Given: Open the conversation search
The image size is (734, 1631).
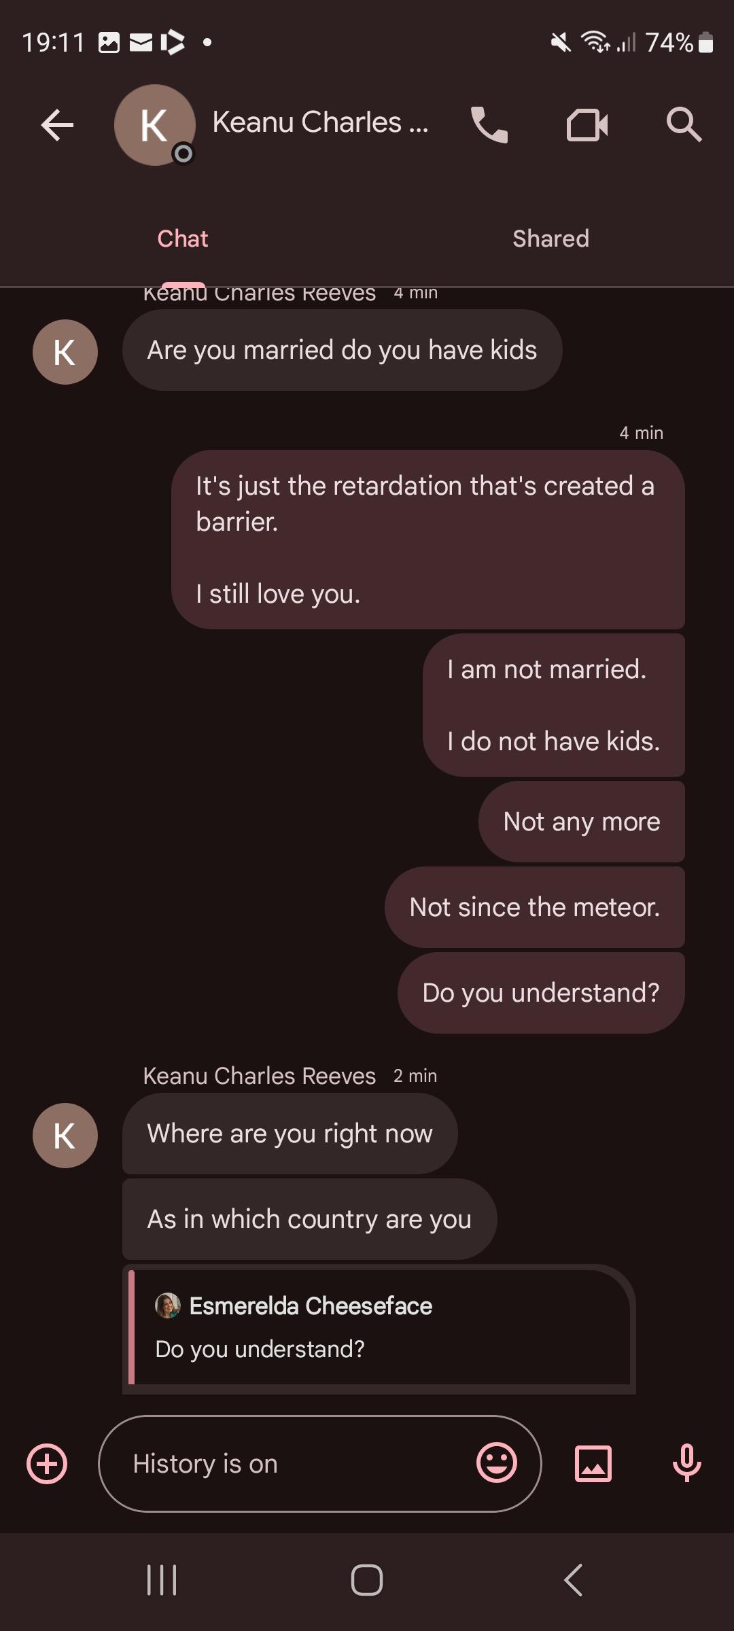Looking at the screenshot, I should pyautogui.click(x=684, y=124).
